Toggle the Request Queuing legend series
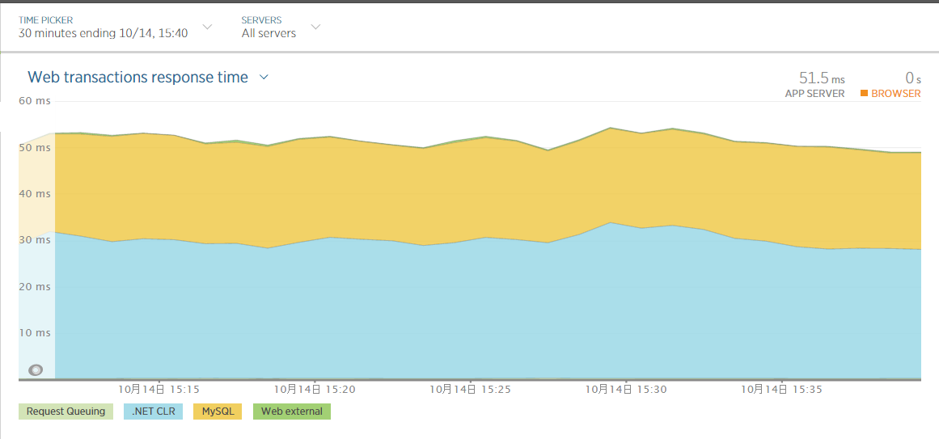Screen dimensions: 939x439 tap(66, 412)
